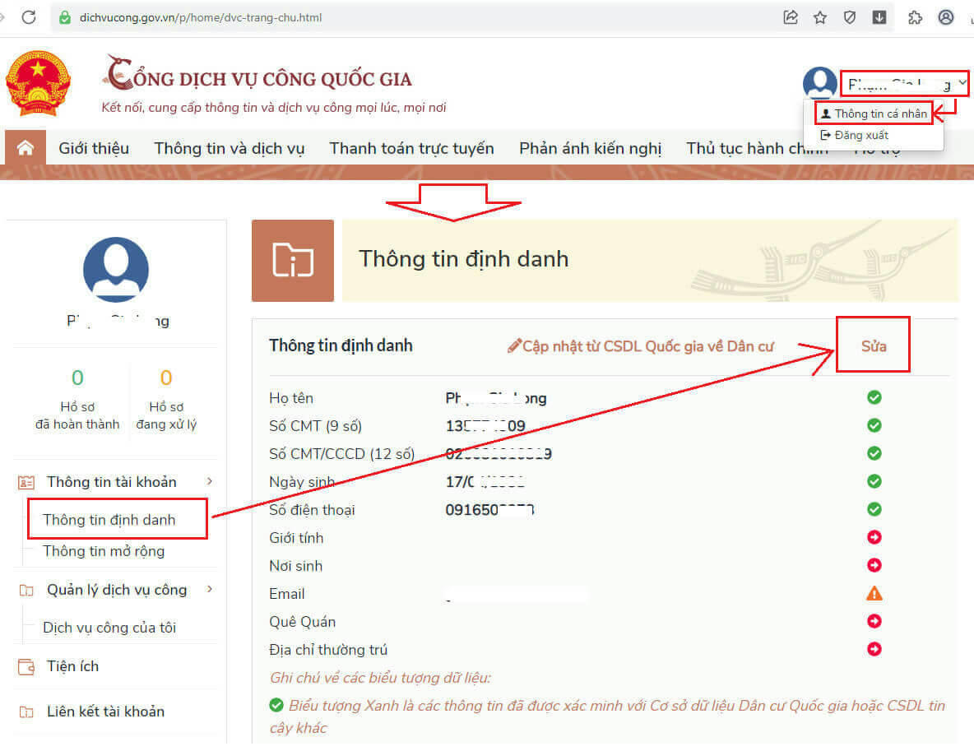Open the shield extension icon
The width and height of the screenshot is (974, 751).
pos(850,17)
